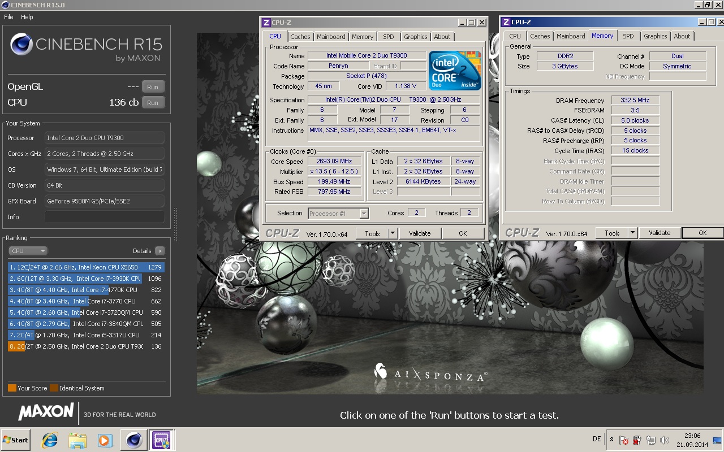
Task: Expand Tools dropdown arrow in left CPU-Z
Action: click(393, 233)
